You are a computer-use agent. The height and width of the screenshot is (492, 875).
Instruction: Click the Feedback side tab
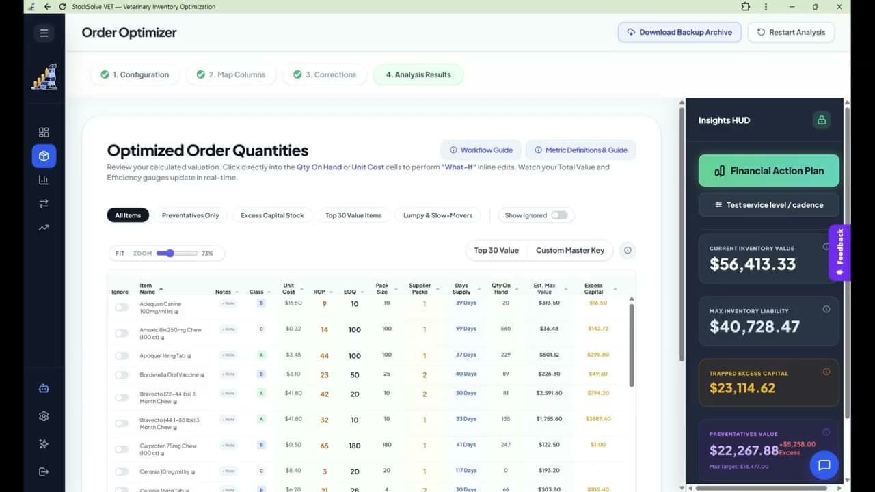[x=839, y=252]
